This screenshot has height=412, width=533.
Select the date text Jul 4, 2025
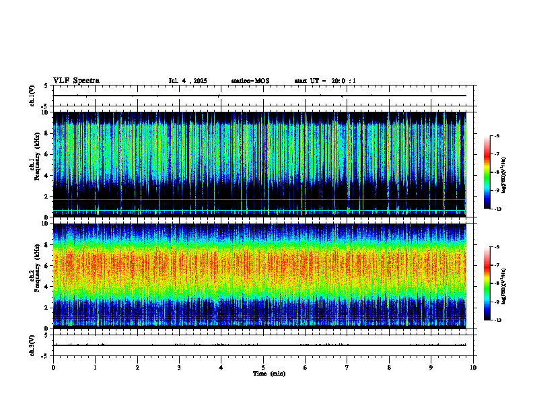pos(188,81)
